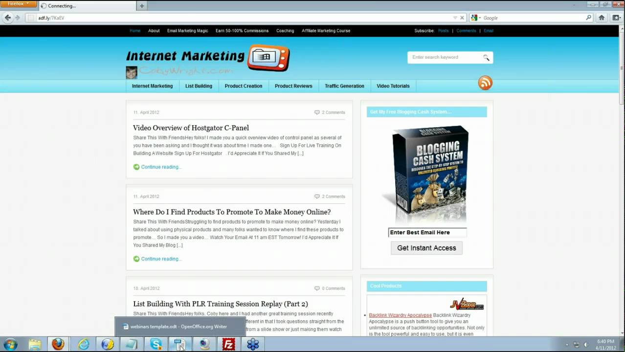Open Where Do I Find Products post

(x=232, y=212)
